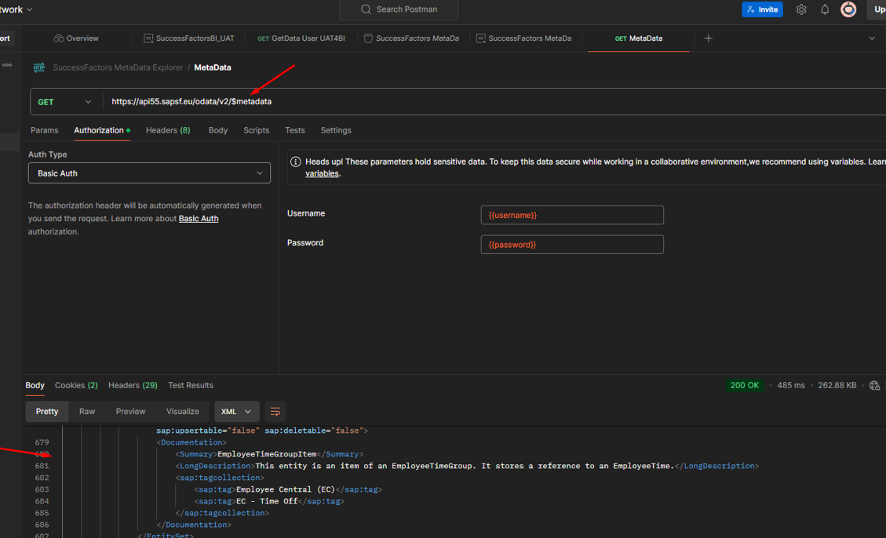Image resolution: width=886 pixels, height=538 pixels.
Task: Open the italic SuccessFactors MetaDa collection tab
Action: (x=411, y=38)
